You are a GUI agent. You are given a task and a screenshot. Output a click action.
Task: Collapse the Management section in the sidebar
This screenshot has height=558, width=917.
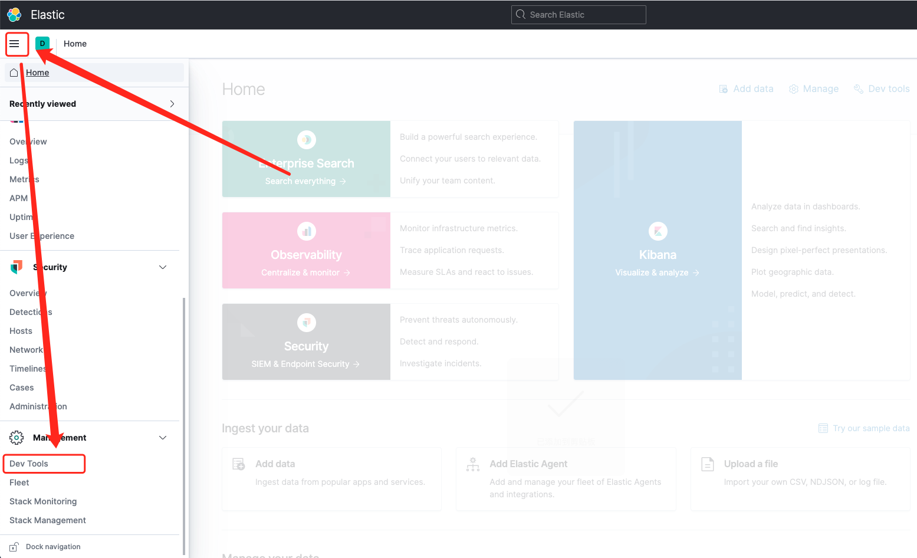(163, 437)
